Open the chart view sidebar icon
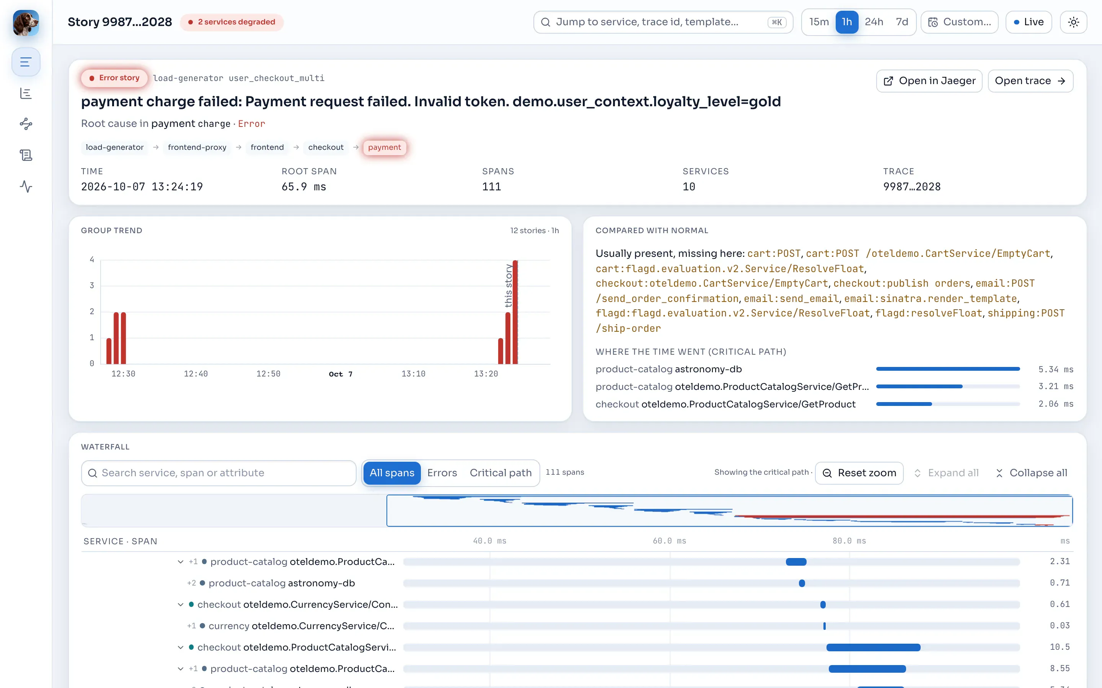This screenshot has width=1102, height=688. coord(26,93)
